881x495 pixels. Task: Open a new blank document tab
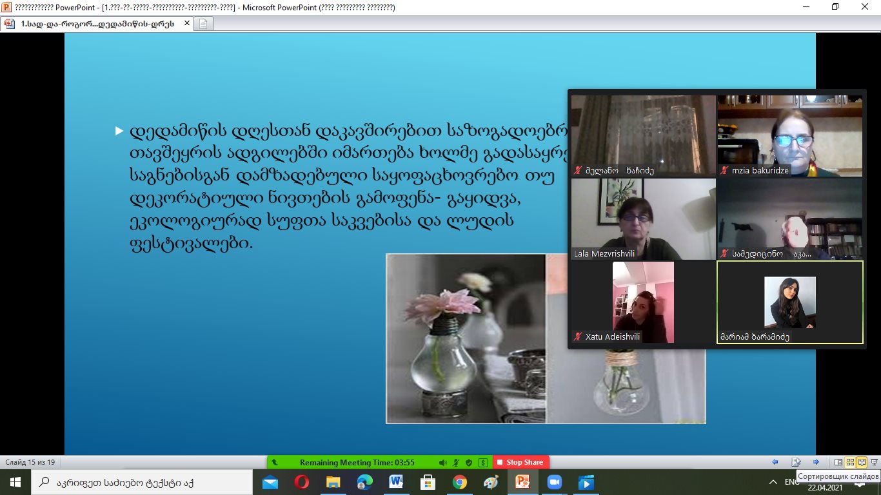(x=203, y=24)
